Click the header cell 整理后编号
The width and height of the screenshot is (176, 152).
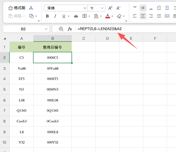pos(53,47)
